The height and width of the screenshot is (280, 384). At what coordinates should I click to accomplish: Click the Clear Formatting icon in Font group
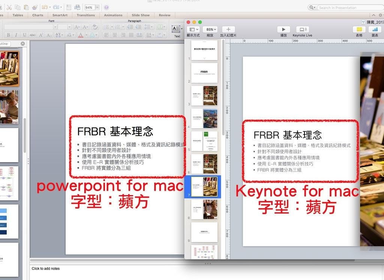[95, 27]
